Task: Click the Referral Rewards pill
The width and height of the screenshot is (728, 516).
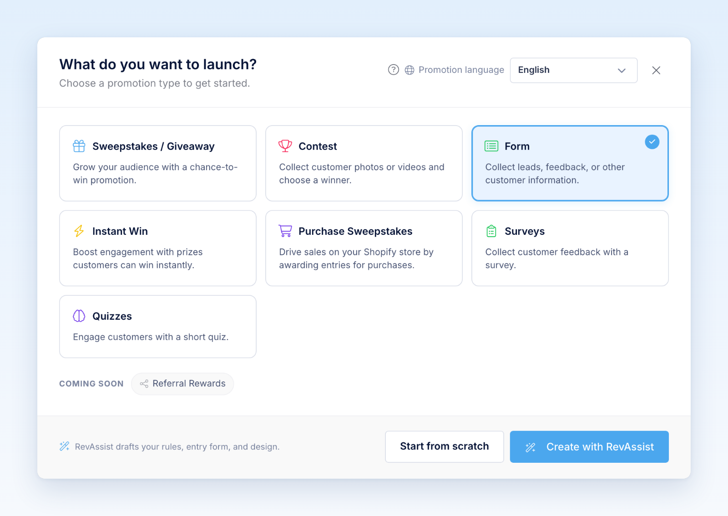Action: tap(182, 384)
